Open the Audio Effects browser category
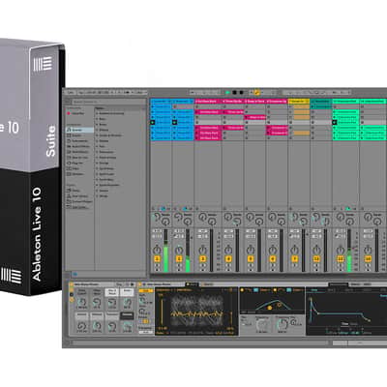The image size is (387, 387). coord(79,146)
